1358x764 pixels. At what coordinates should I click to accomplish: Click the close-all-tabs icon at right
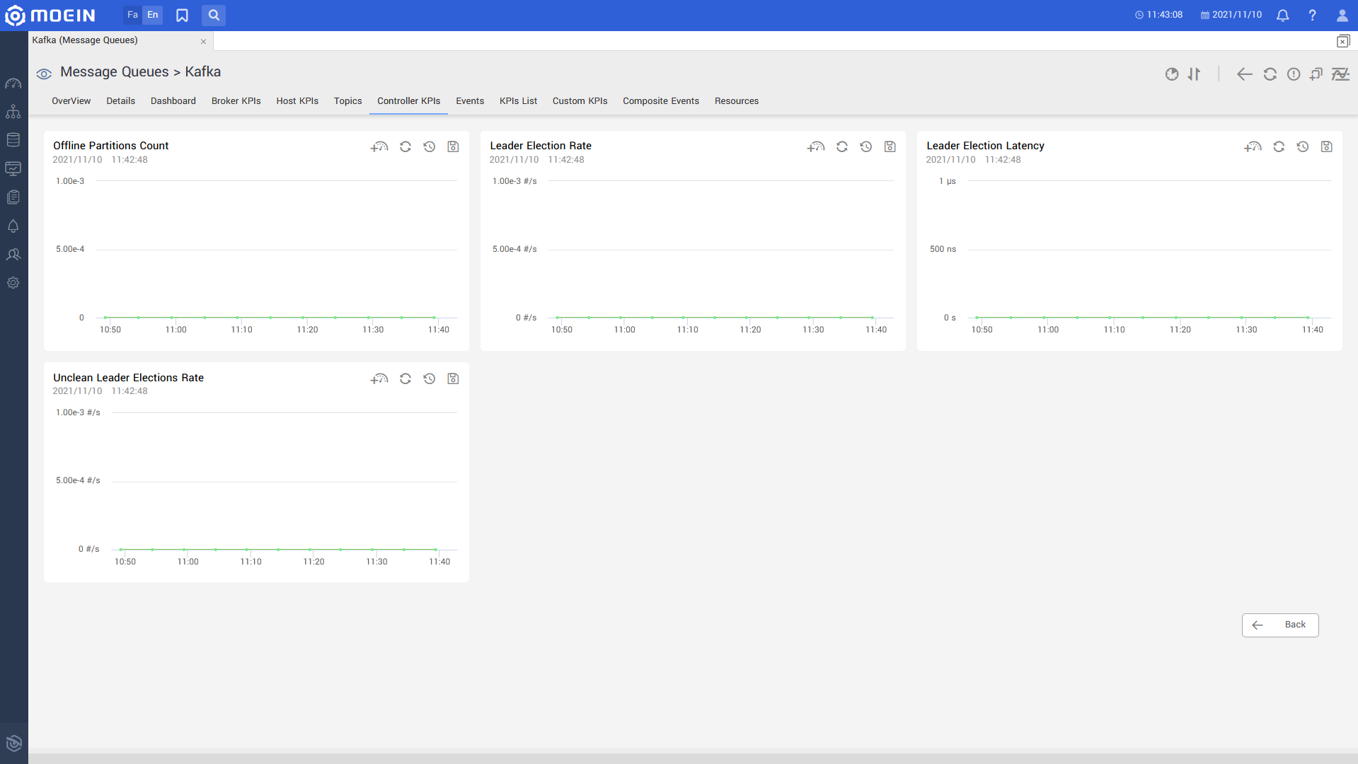tap(1343, 41)
